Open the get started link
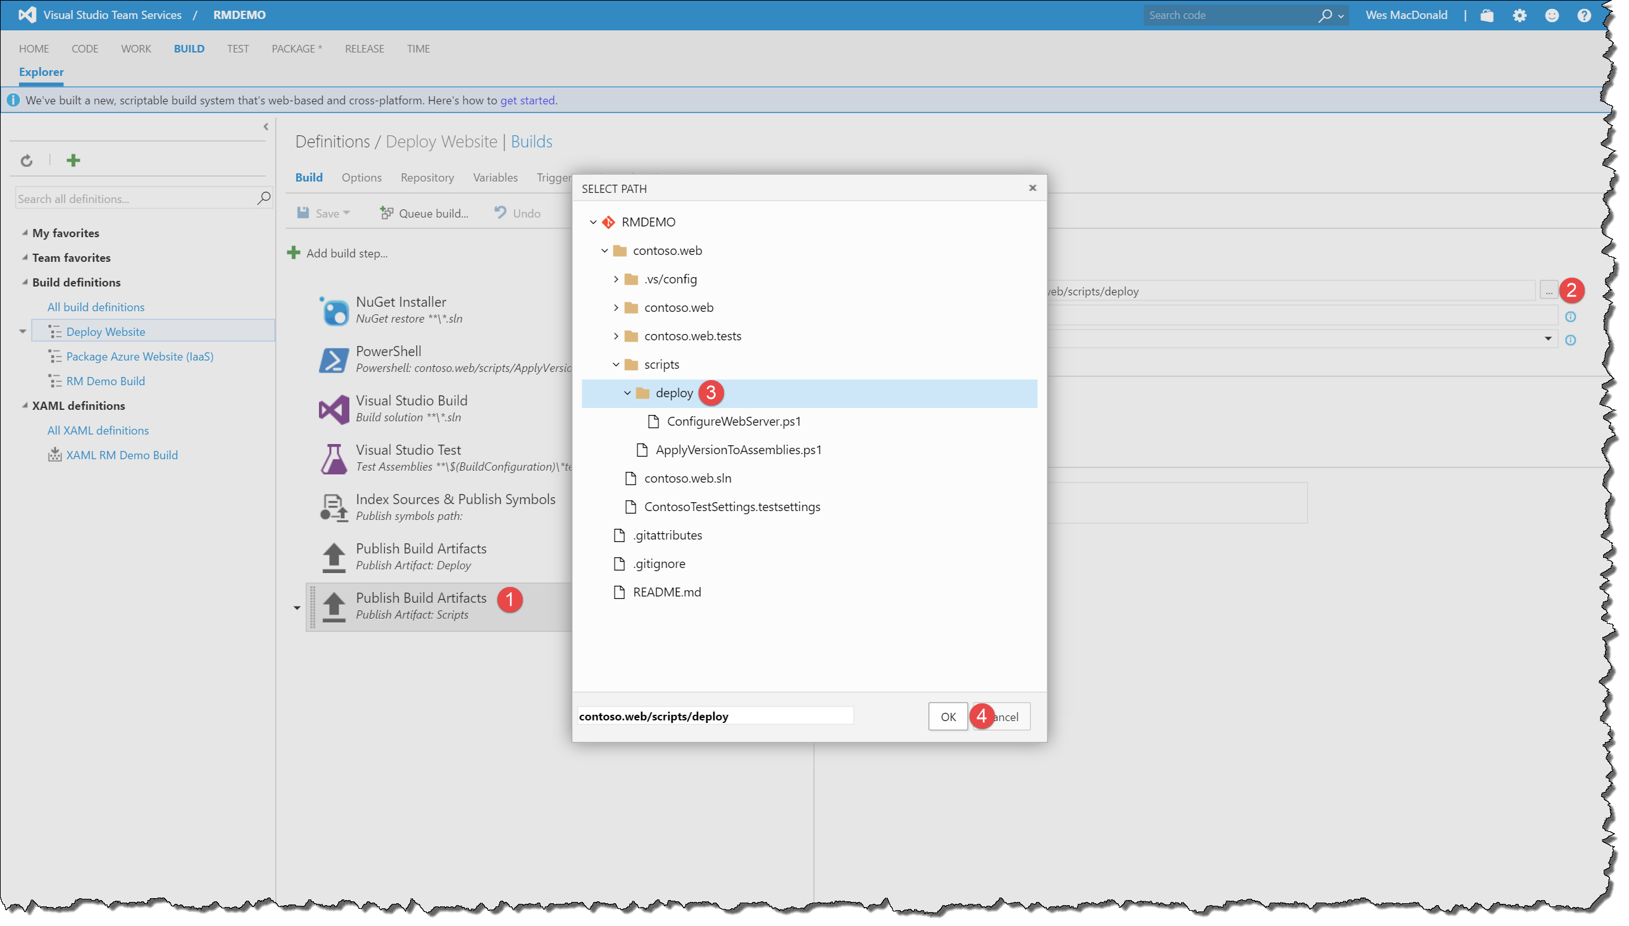The height and width of the screenshot is (926, 1629). 527,101
